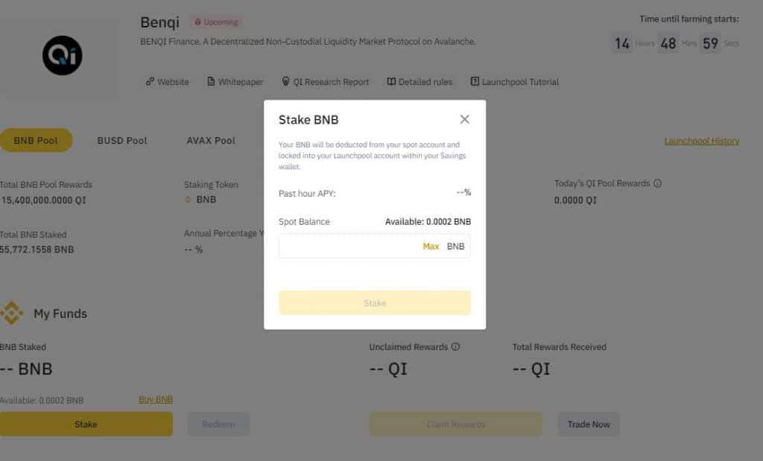Screen dimensions: 763x461
Task: Open the AVAX Pool tab
Action: tap(211, 140)
